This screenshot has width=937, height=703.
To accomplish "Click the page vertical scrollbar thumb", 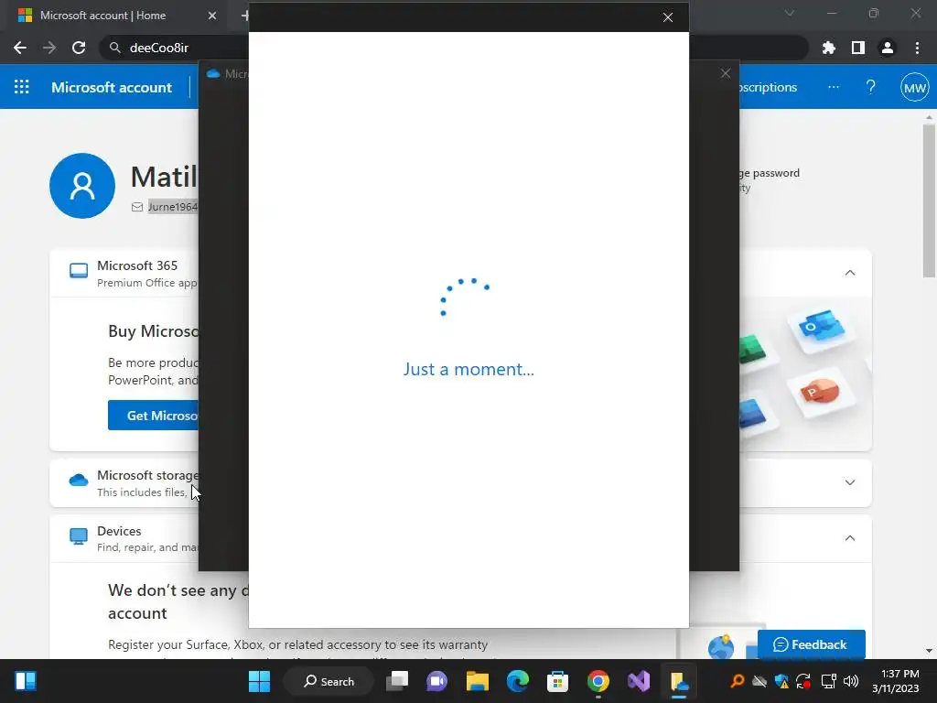I will pyautogui.click(x=929, y=200).
